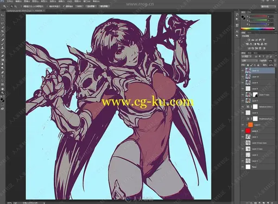This screenshot has width=278, height=204.
Task: Open the Fill slider arrow
Action: (x=275, y=65)
